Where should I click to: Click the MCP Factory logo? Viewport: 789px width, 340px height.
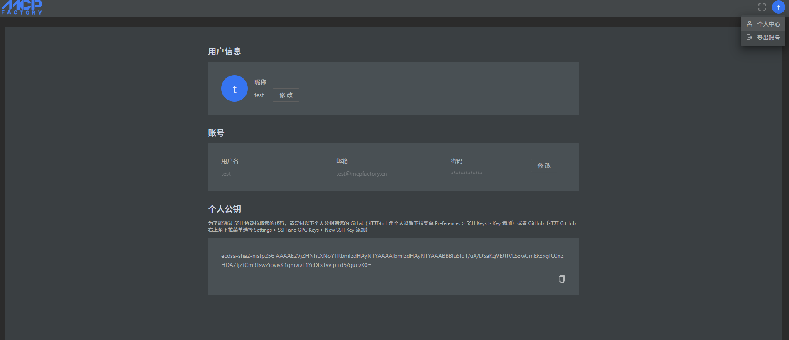coord(22,7)
